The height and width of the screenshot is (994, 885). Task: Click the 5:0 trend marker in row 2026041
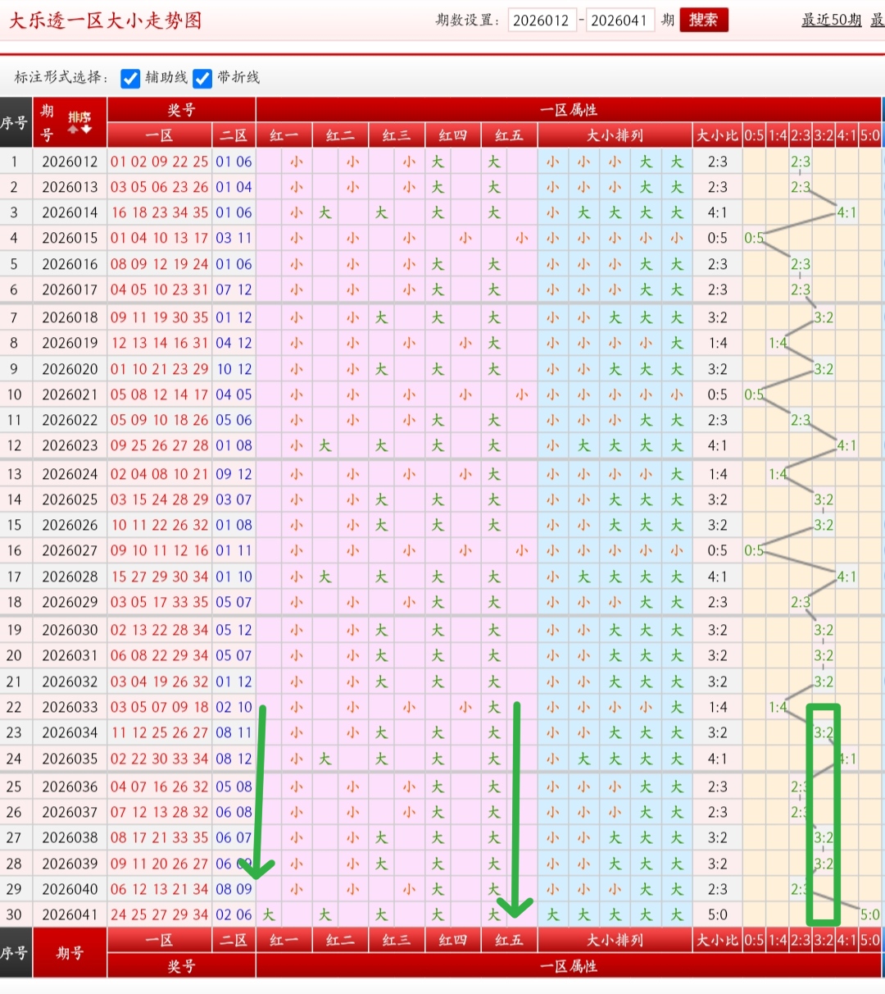click(869, 914)
